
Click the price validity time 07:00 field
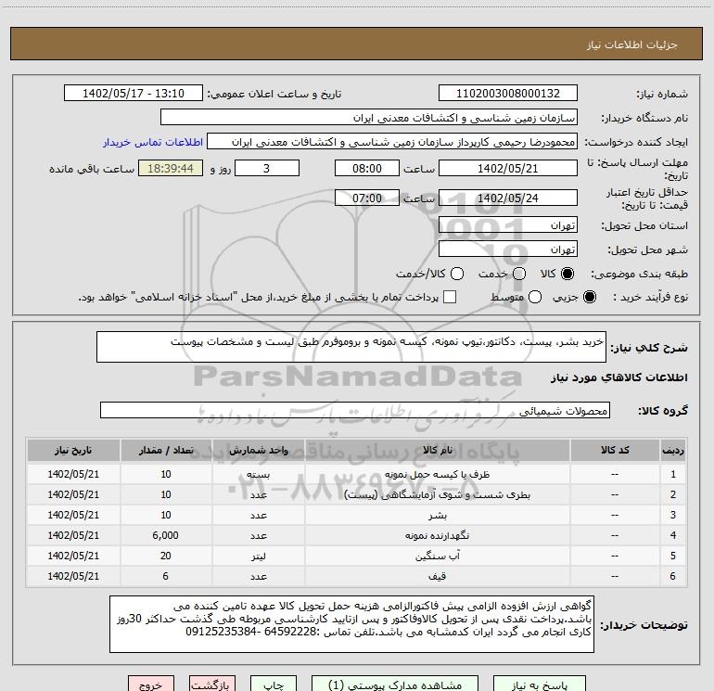pos(367,198)
